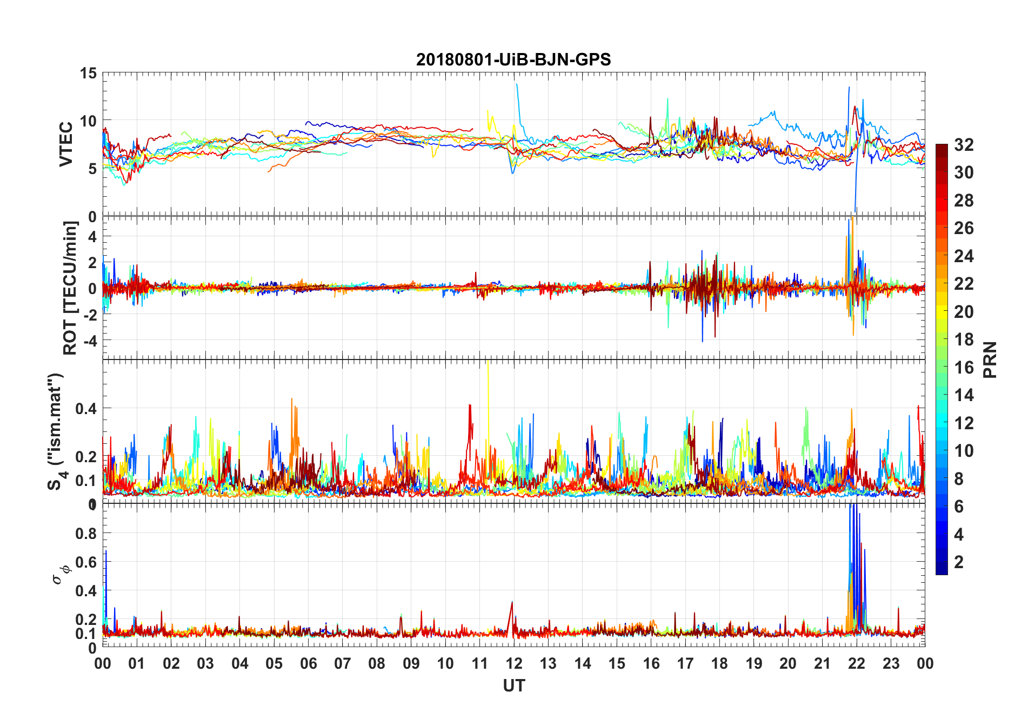
Task: Click VTEC y-axis tick 15
Action: 88,74
